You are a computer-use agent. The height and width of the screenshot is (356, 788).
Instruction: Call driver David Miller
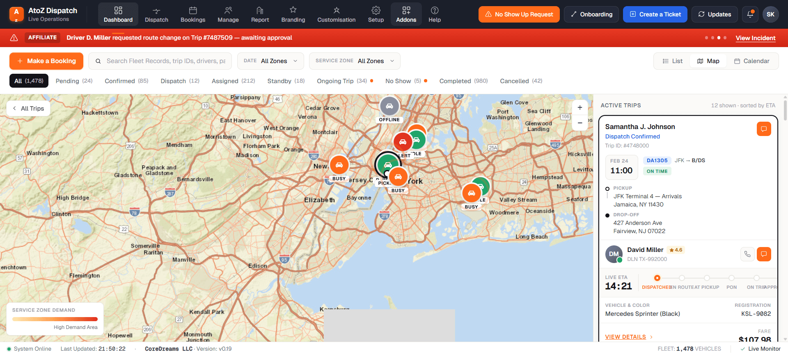click(747, 254)
